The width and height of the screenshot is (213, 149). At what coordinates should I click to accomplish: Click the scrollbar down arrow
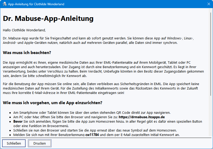210,135
